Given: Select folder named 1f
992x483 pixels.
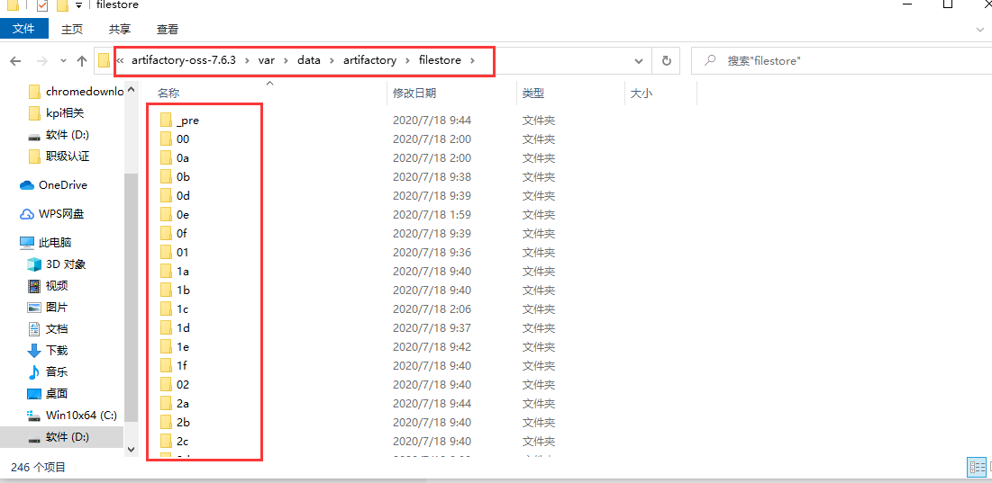Looking at the screenshot, I should pos(182,365).
